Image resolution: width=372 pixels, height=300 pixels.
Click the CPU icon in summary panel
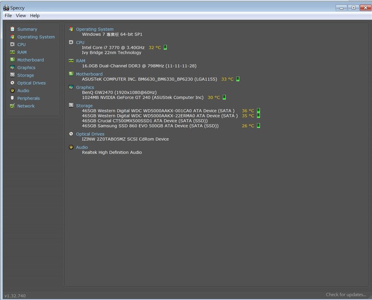71,42
